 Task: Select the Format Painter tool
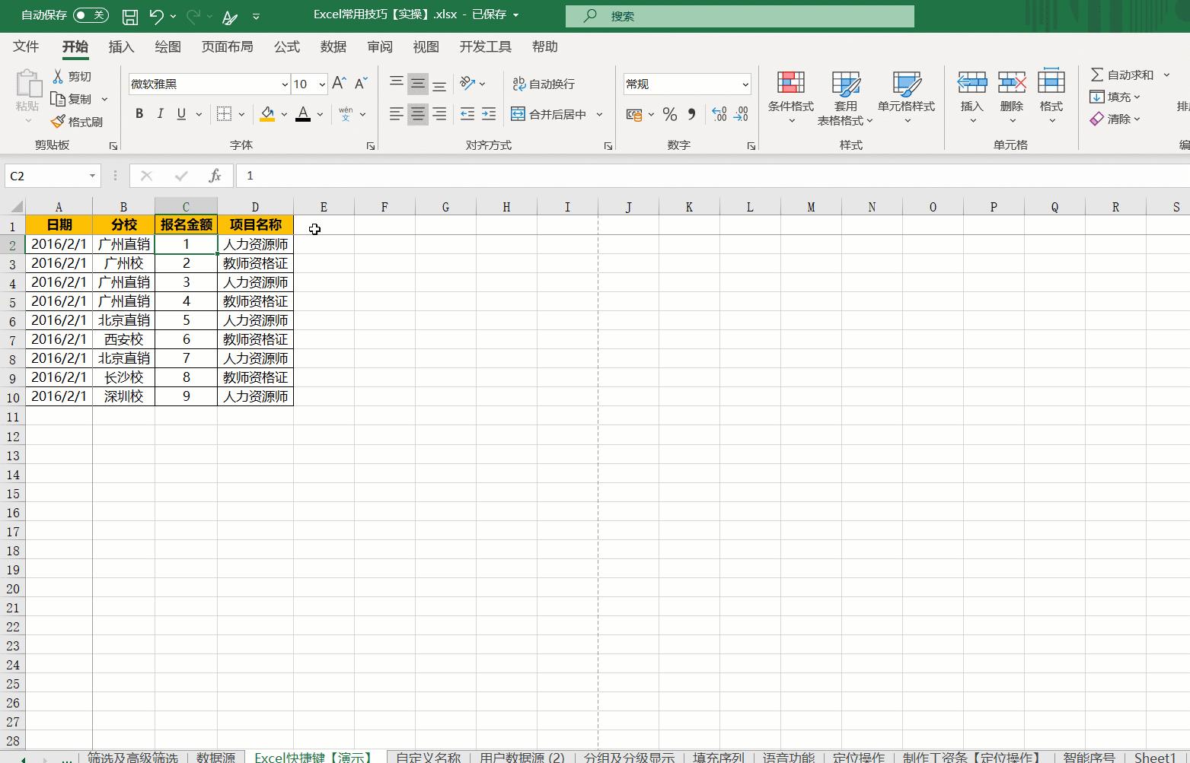(78, 121)
